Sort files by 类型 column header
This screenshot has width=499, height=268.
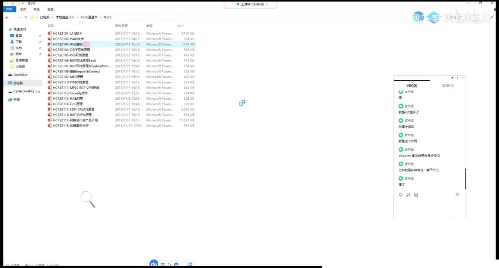click(149, 26)
